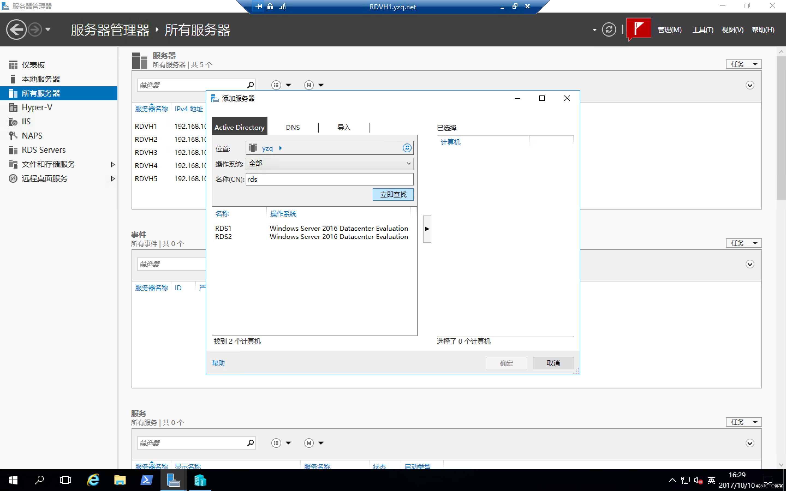Screen dimensions: 786x491
Task: Open the 操作系统 dropdown showing 全部
Action: pos(329,164)
